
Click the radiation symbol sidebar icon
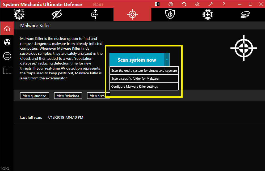click(x=7, y=42)
